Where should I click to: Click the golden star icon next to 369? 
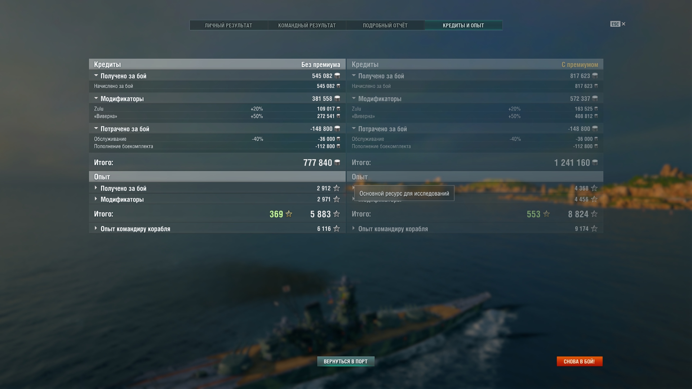click(x=289, y=214)
